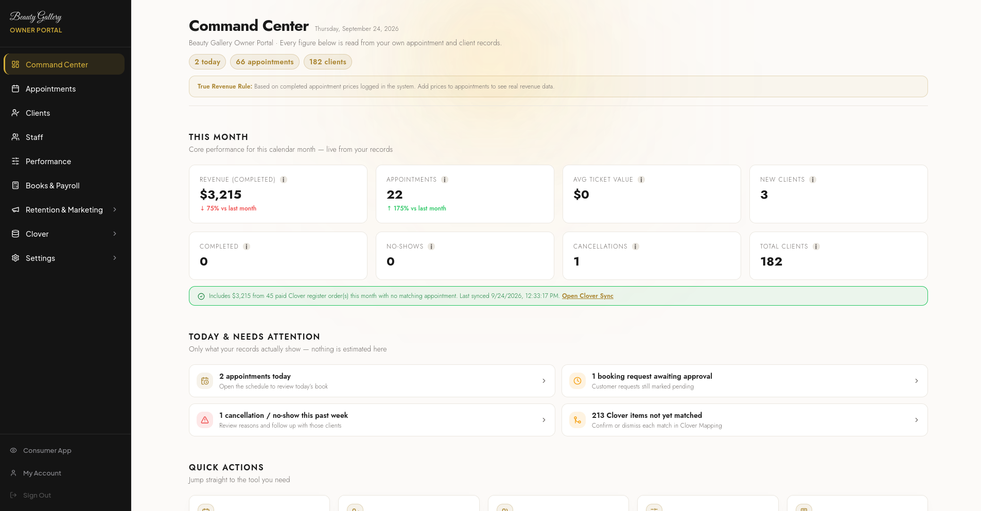Click the clock icon on booking request card

(x=577, y=381)
